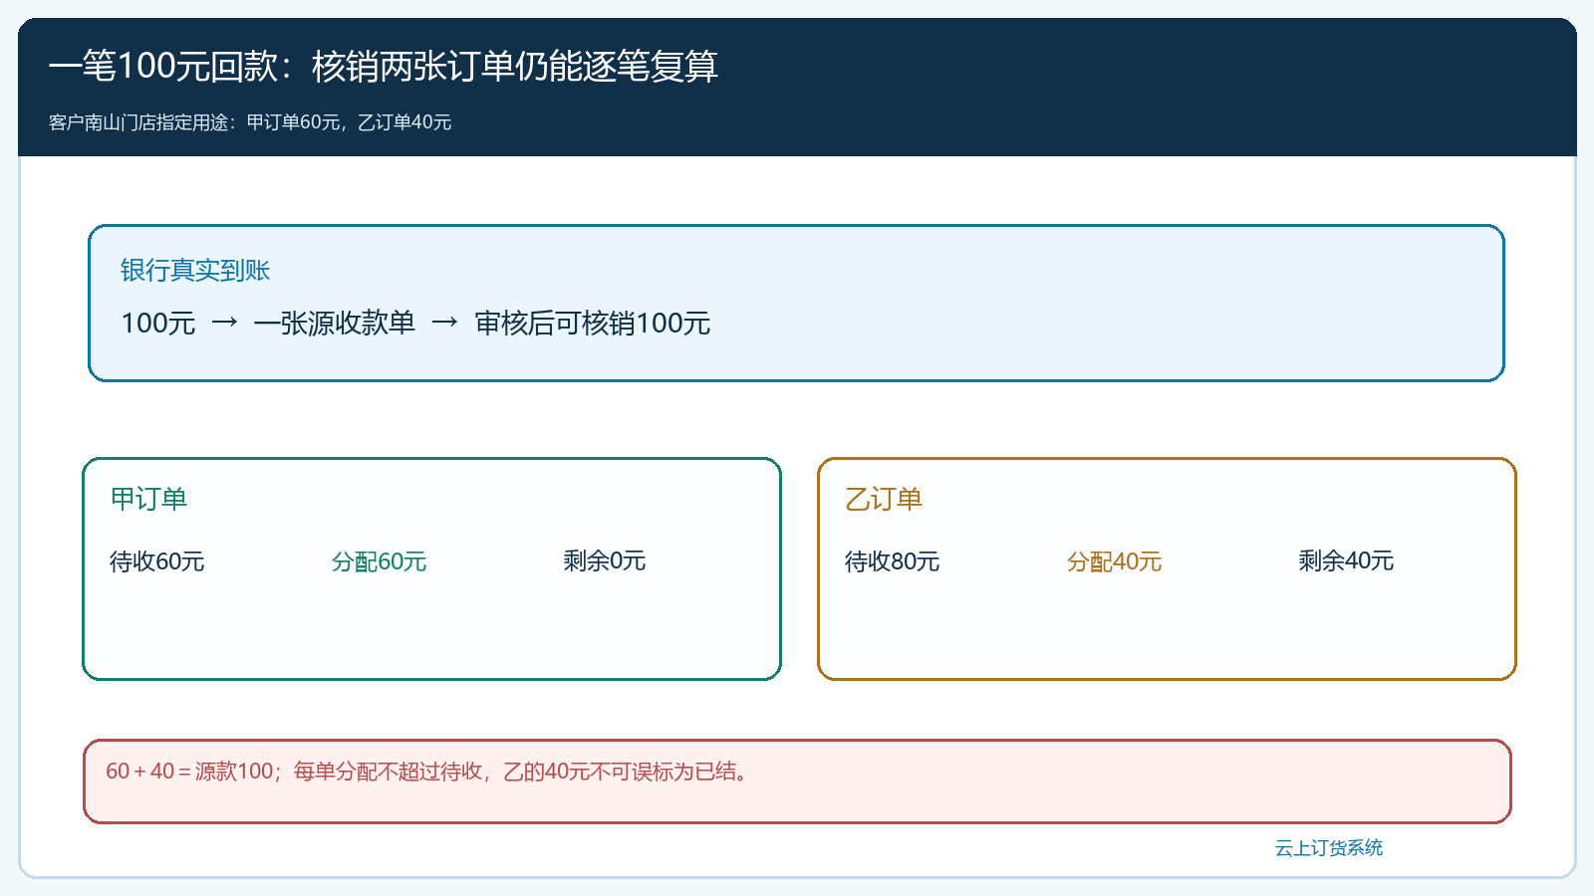This screenshot has width=1594, height=896.
Task: Click the title 一笔100元回款 heading
Action: (384, 66)
